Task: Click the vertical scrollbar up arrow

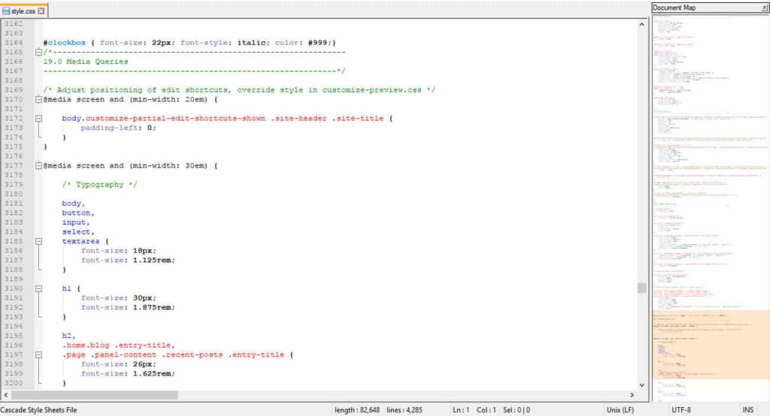Action: click(x=641, y=25)
